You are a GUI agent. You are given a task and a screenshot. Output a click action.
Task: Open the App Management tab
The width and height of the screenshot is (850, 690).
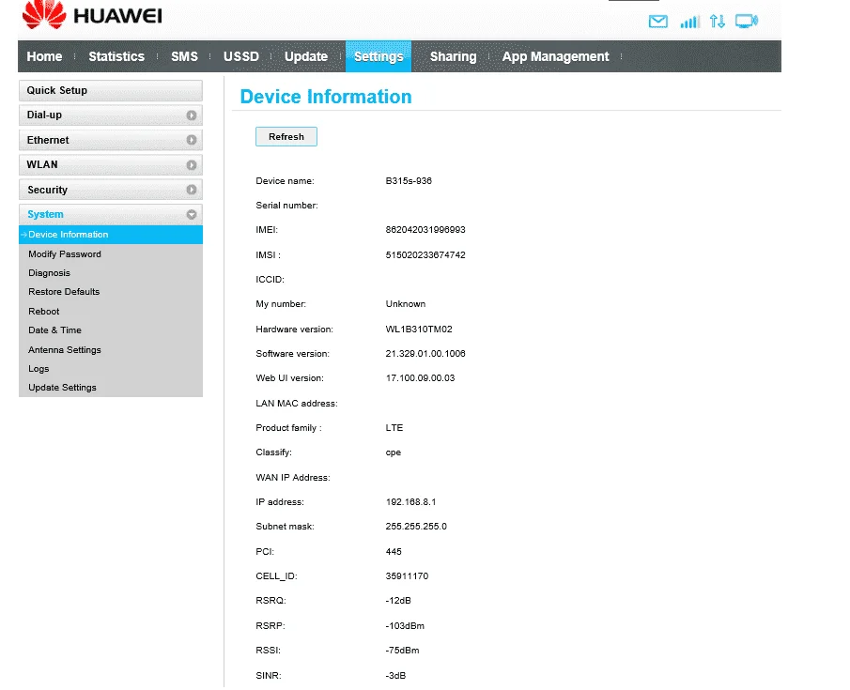(555, 56)
